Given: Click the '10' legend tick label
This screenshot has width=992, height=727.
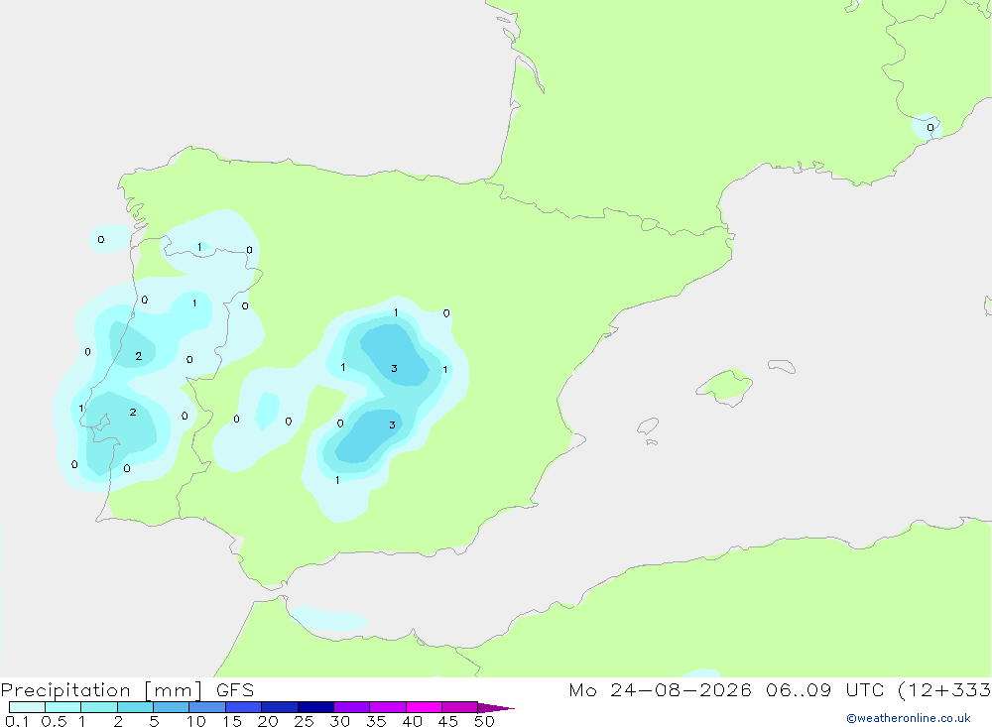Looking at the screenshot, I should coord(196,721).
